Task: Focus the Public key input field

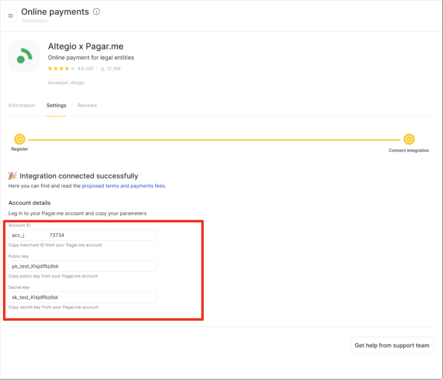Action: click(82, 266)
